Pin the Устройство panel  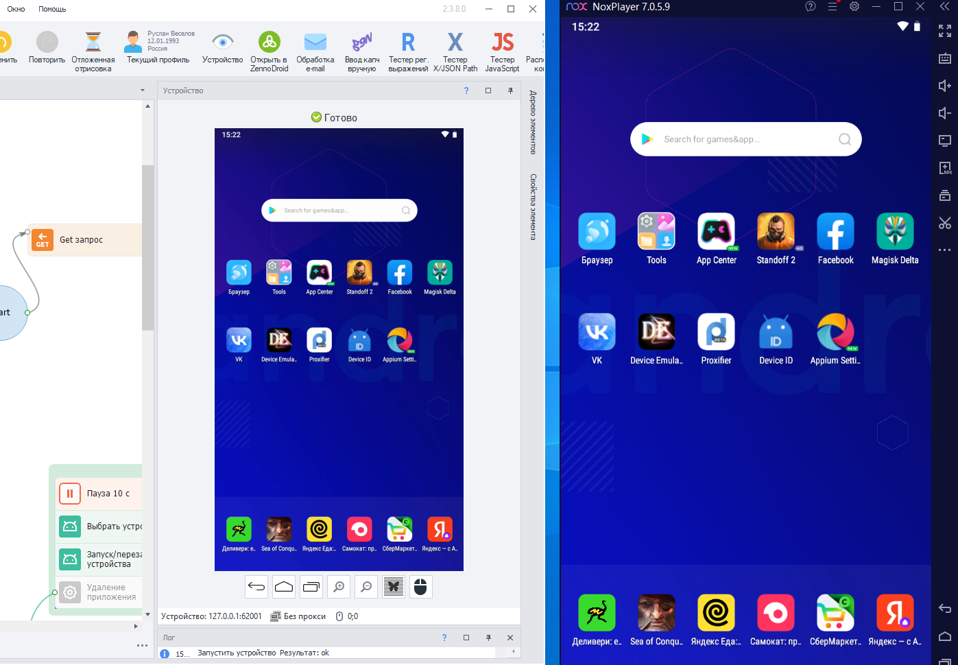coord(510,90)
